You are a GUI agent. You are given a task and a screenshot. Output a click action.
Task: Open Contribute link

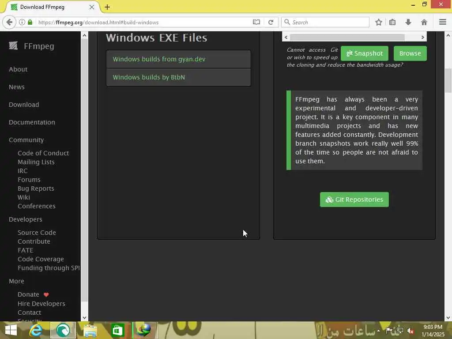tap(34, 241)
